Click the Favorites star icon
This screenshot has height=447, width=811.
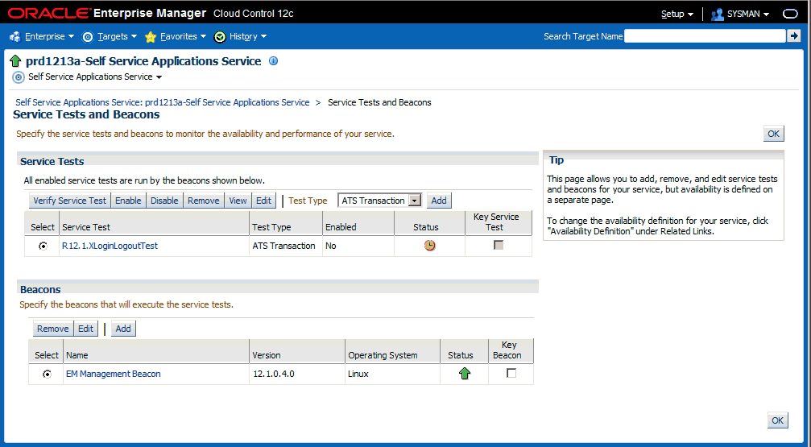point(151,37)
